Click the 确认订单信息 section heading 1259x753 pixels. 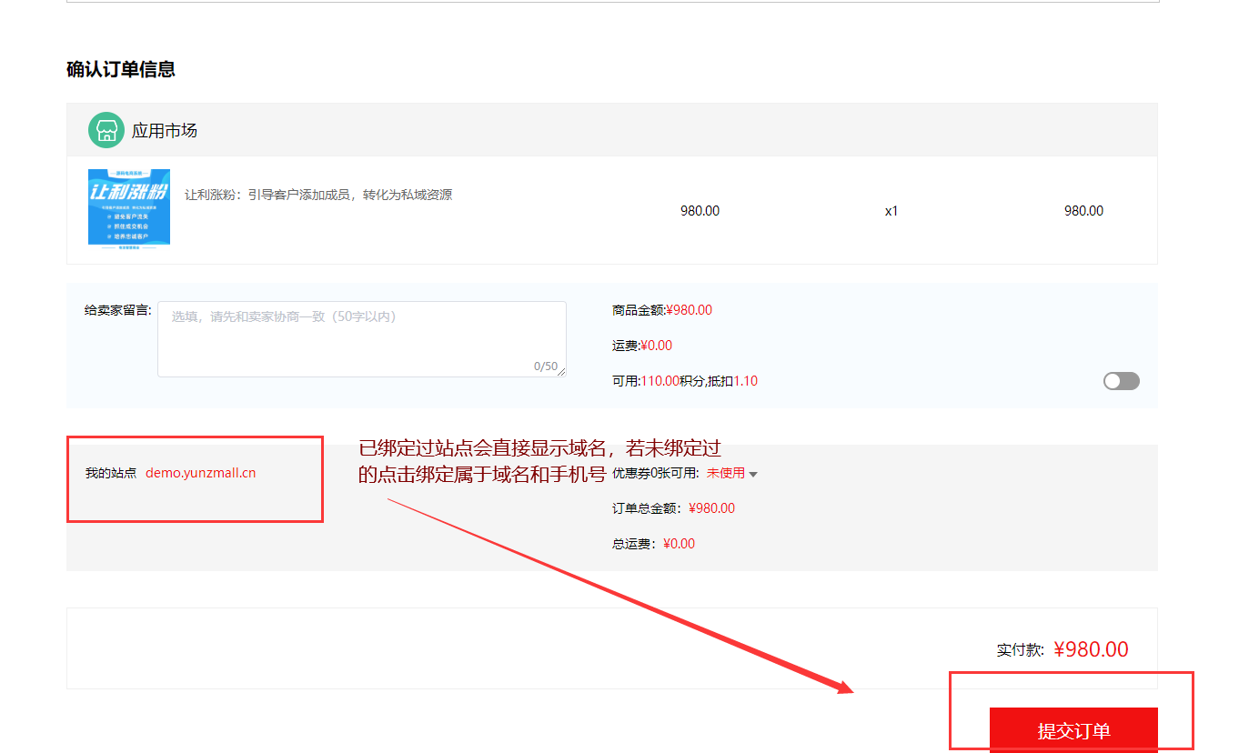tap(121, 69)
